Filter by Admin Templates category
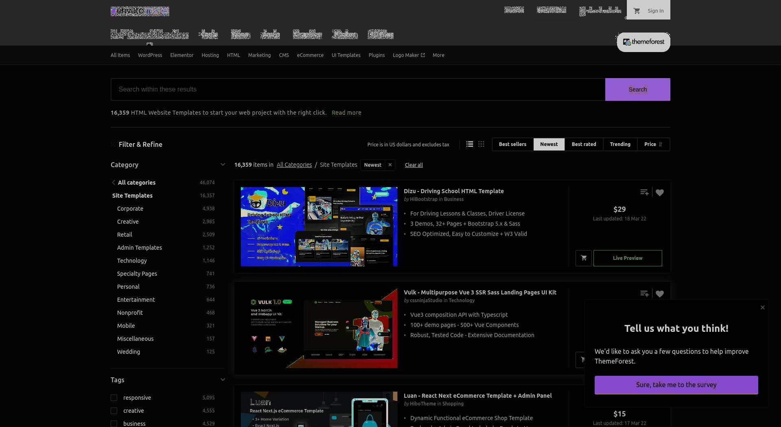This screenshot has height=427, width=781. pyautogui.click(x=140, y=248)
